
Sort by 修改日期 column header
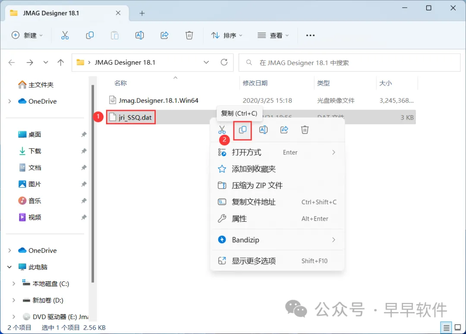click(x=255, y=83)
